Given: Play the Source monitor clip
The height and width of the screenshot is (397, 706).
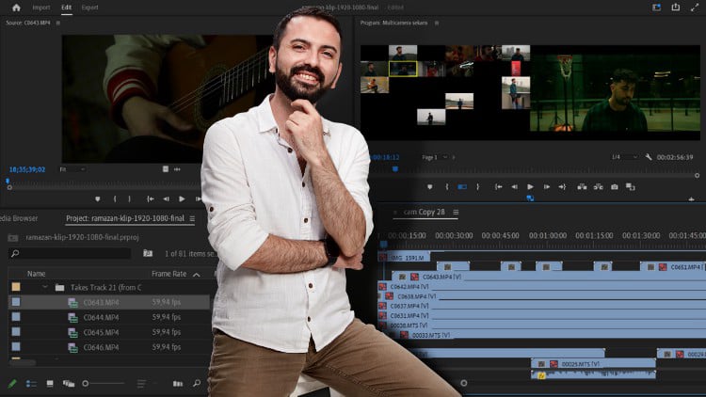Looking at the screenshot, I should coord(182,198).
